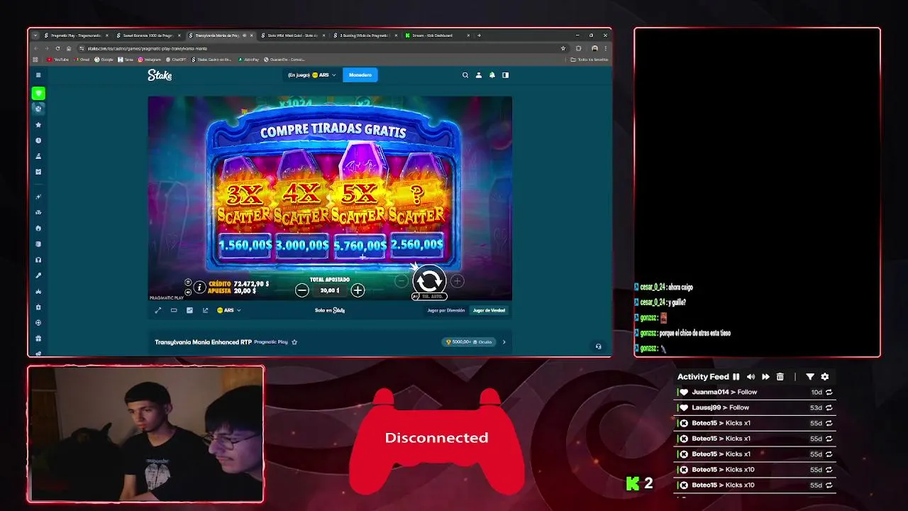
Task: Open the Instagram bookmark
Action: pyautogui.click(x=150, y=60)
